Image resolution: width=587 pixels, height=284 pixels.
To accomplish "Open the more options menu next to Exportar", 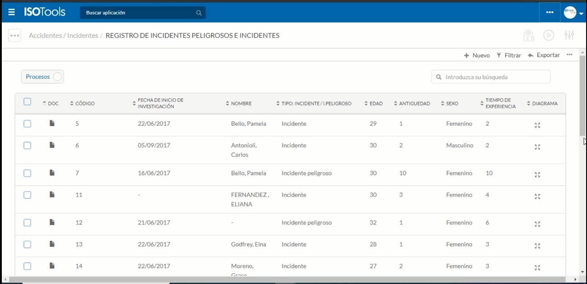I will pos(569,55).
